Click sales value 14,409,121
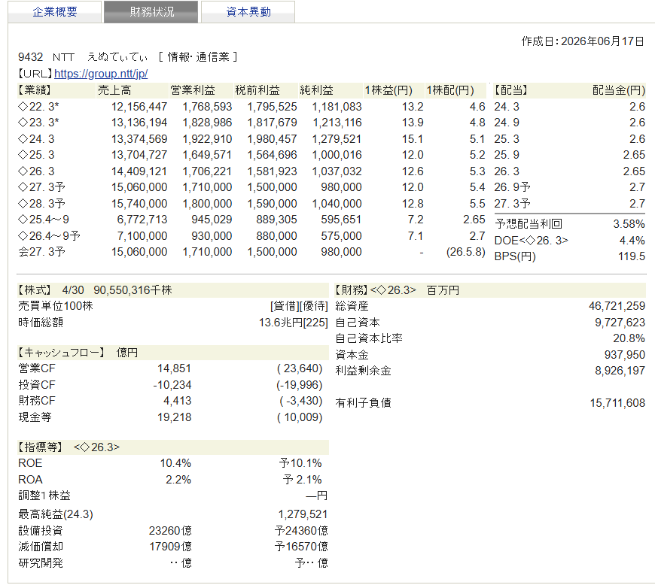This screenshot has width=655, height=585. [x=139, y=171]
